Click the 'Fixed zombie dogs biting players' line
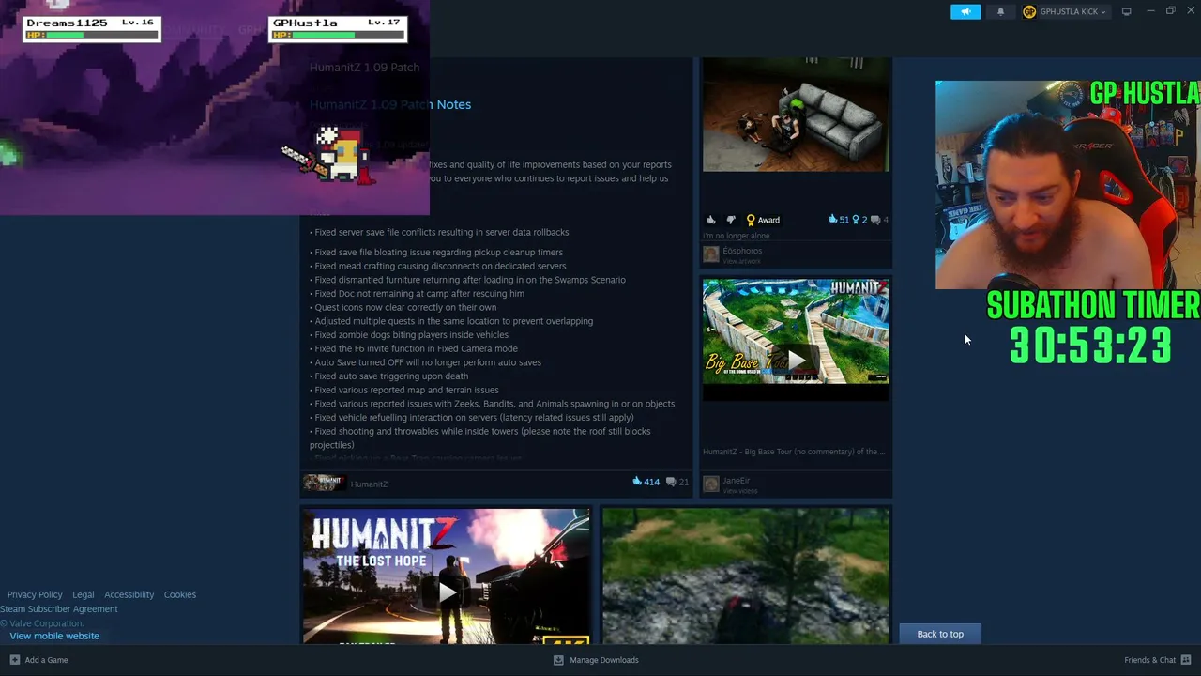 409,334
